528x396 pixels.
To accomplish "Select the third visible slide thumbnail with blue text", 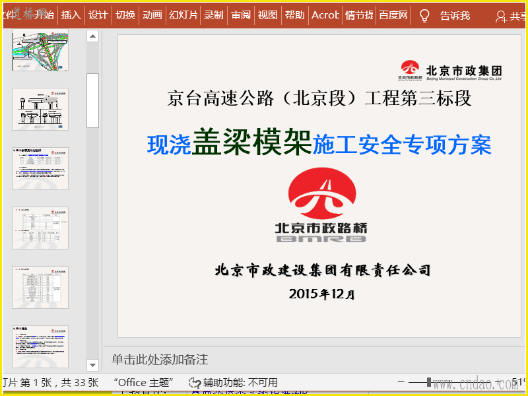I will pos(40,168).
